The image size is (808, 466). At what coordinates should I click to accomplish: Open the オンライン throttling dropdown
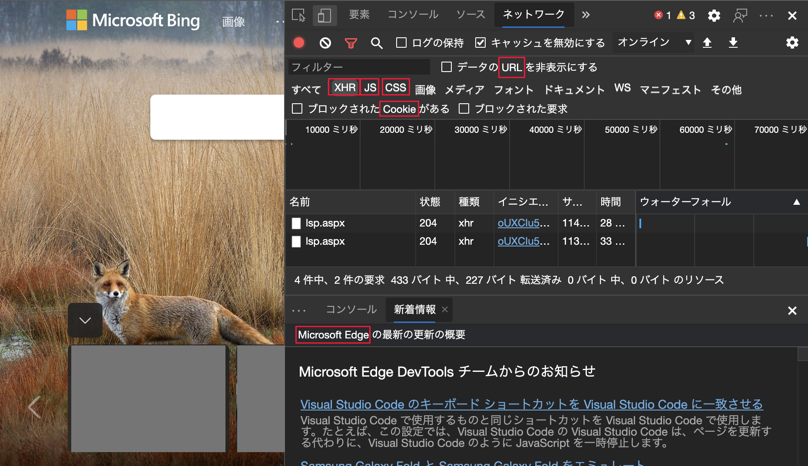click(x=652, y=43)
